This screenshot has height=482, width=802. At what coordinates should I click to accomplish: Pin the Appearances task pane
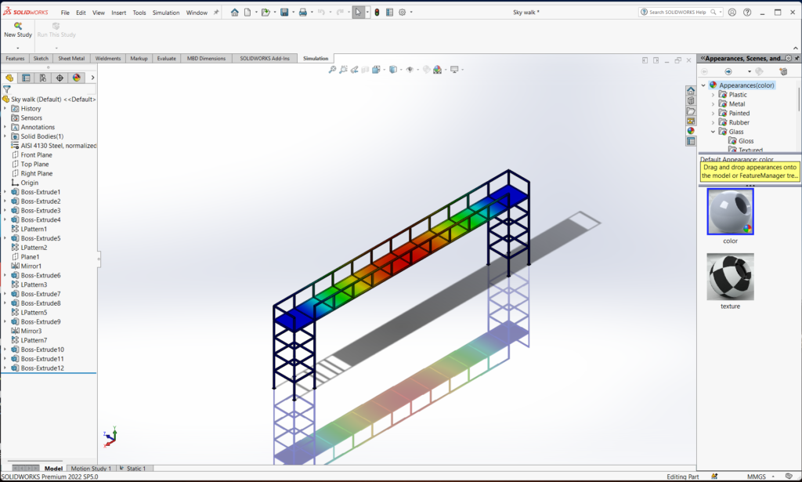click(797, 58)
